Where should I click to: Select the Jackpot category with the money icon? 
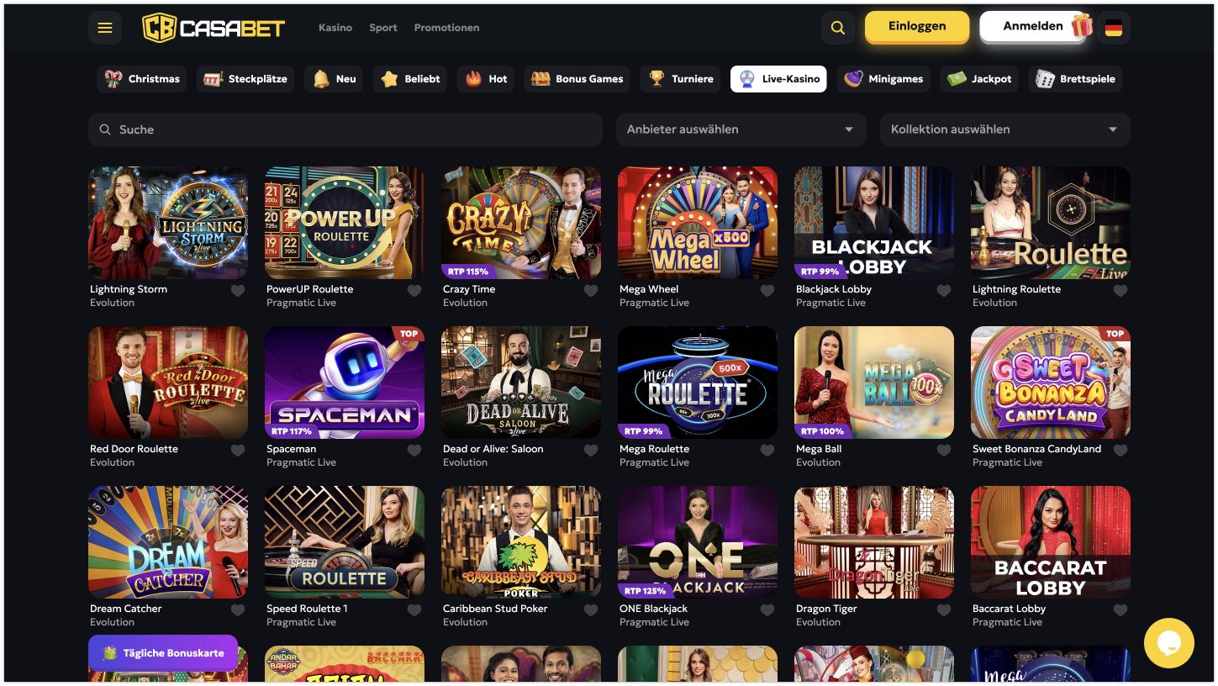pos(979,79)
